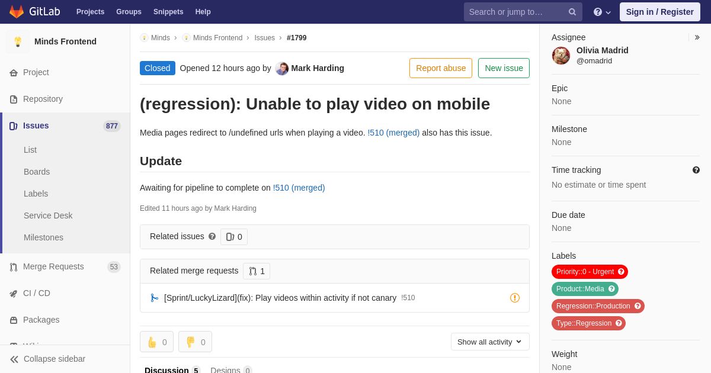Click the Repository file icon in sidebar
This screenshot has width=711, height=373.
pyautogui.click(x=14, y=99)
